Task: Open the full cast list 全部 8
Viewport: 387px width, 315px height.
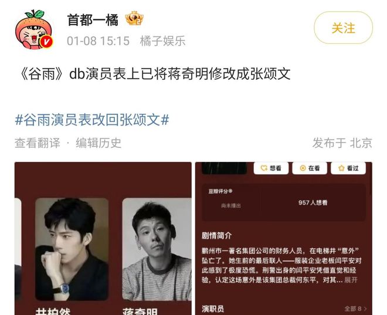Action: [x=355, y=309]
